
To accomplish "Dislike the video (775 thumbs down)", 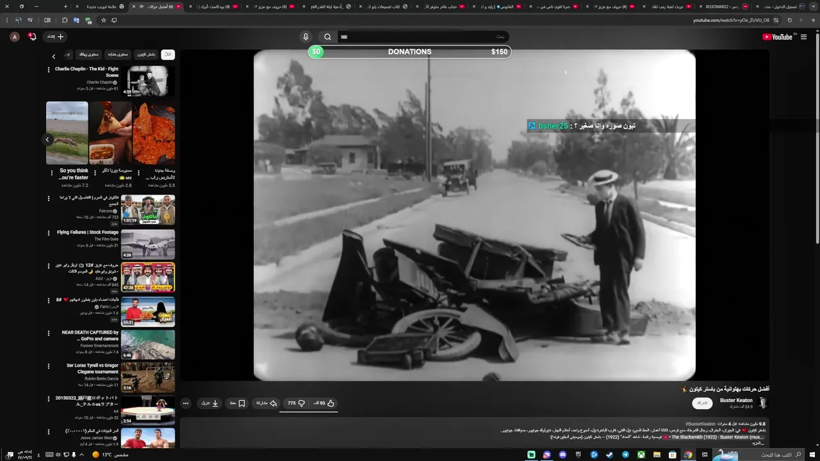I will (296, 403).
